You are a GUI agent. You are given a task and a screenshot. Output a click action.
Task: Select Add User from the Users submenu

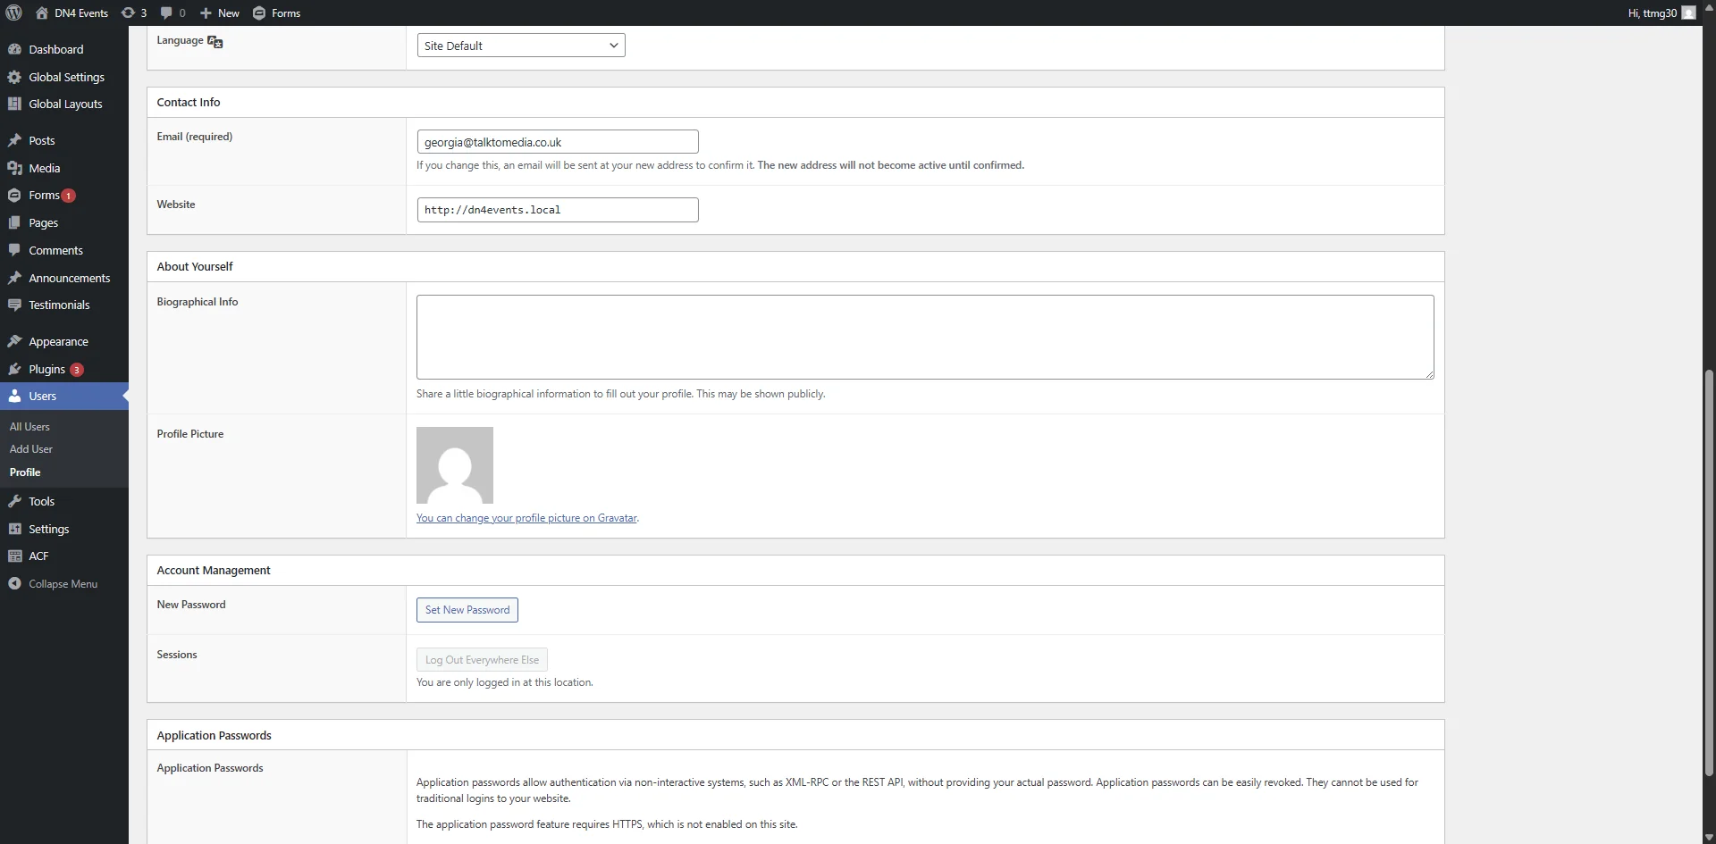click(30, 448)
